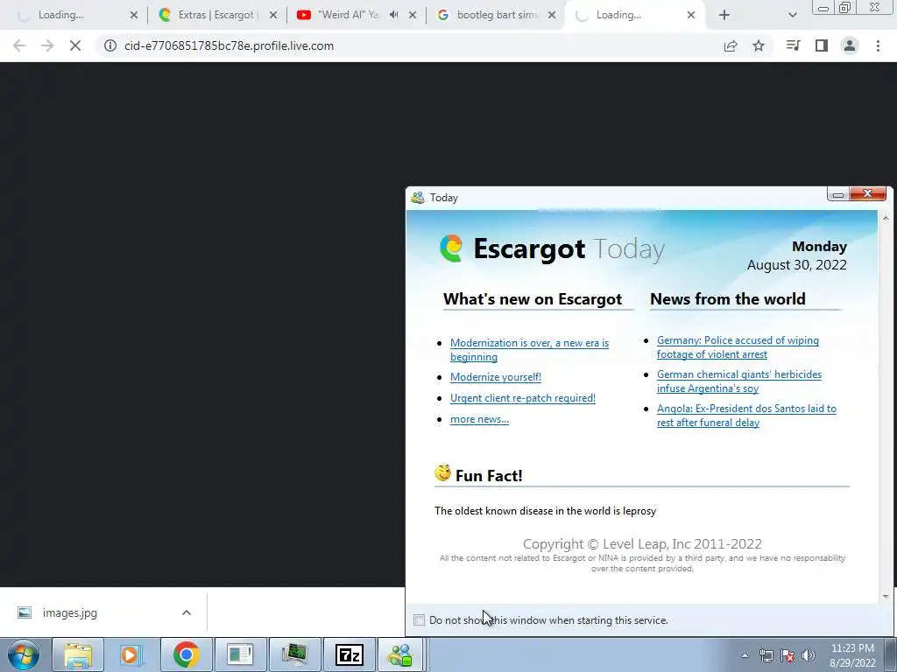Click the Fun Fact winking emoticon
The image size is (897, 672).
(442, 473)
